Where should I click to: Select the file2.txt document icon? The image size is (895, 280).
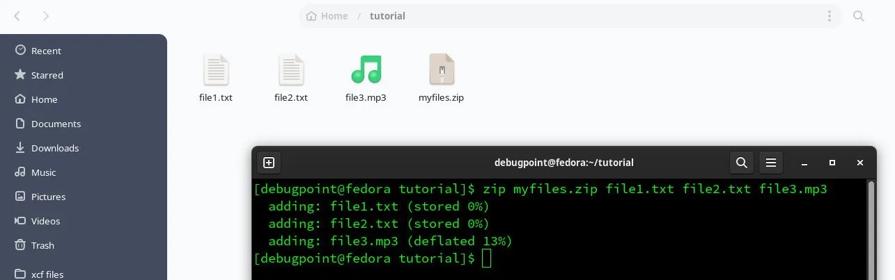coord(291,70)
